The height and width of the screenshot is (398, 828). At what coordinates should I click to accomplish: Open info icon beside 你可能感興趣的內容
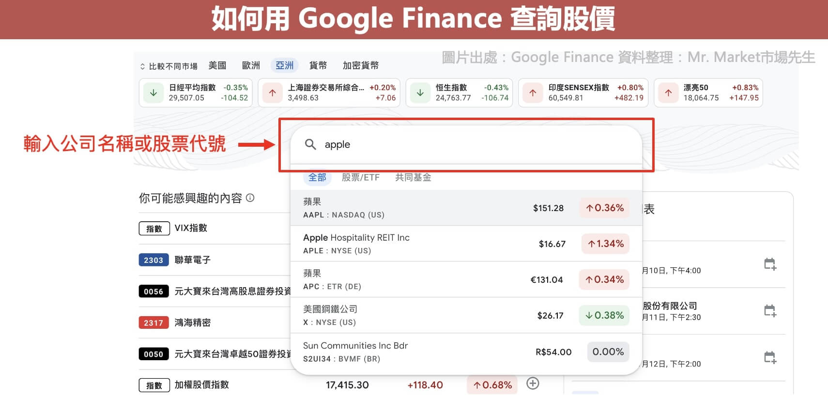click(x=250, y=198)
